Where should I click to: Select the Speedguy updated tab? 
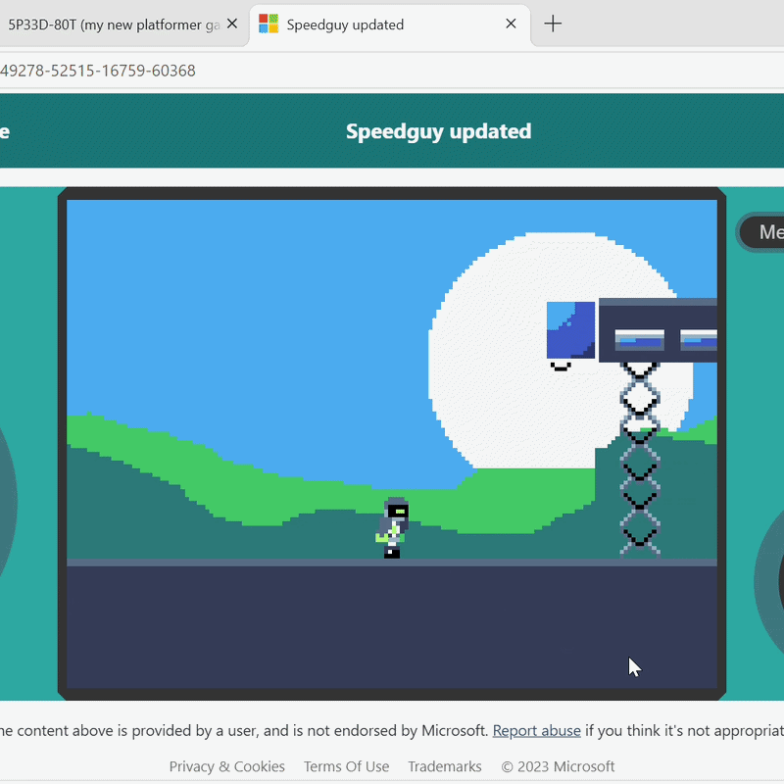coord(390,24)
